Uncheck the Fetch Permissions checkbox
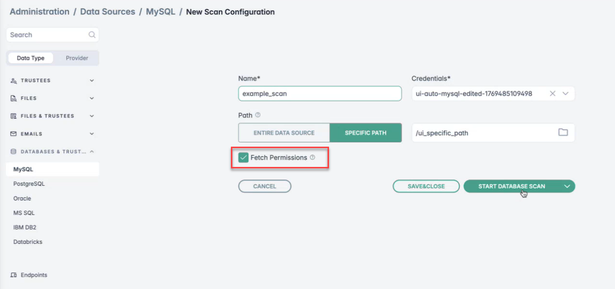Viewport: 615px width, 289px height. pos(243,157)
